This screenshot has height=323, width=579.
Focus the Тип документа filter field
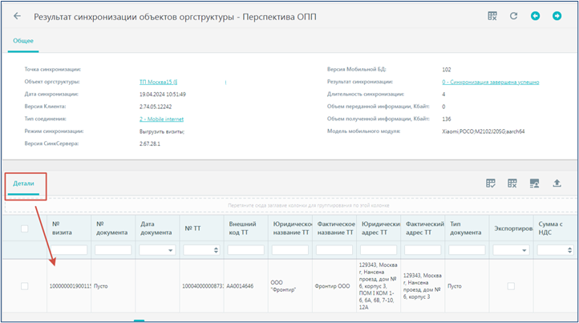[x=467, y=250]
